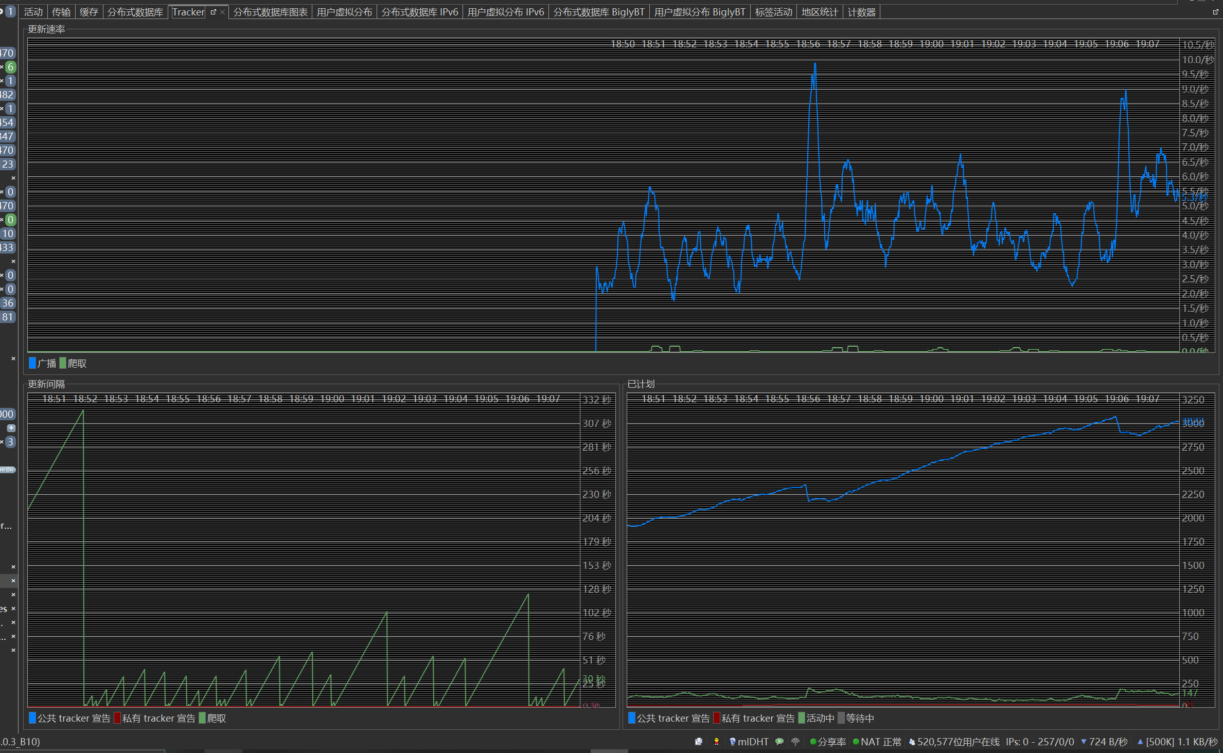The width and height of the screenshot is (1223, 753).
Task: Close the Tracker tab
Action: tap(222, 12)
